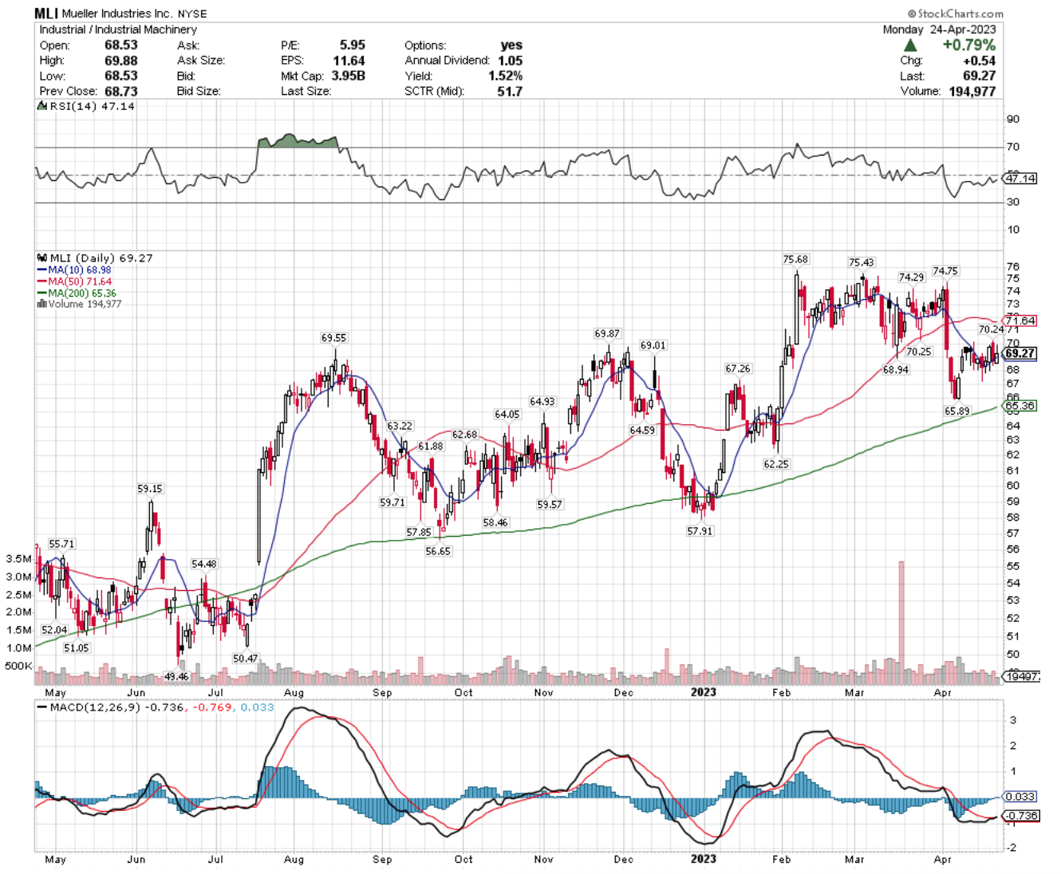Select the 70.24 price label
This screenshot has width=1061, height=874.
pos(991,329)
